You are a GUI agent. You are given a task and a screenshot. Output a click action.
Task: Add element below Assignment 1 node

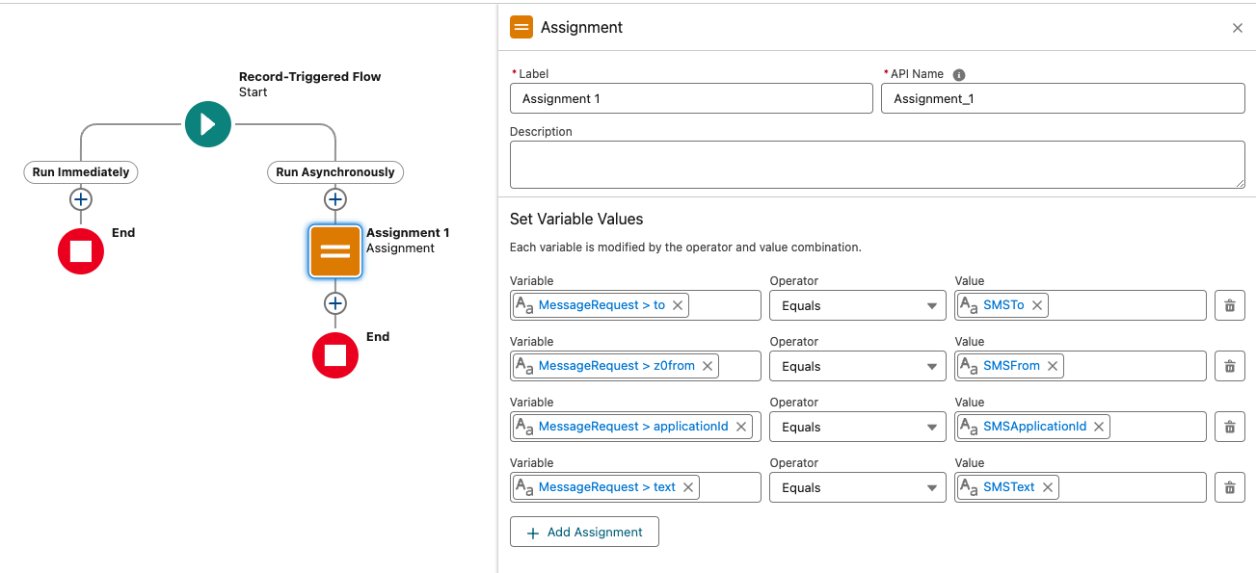(335, 303)
